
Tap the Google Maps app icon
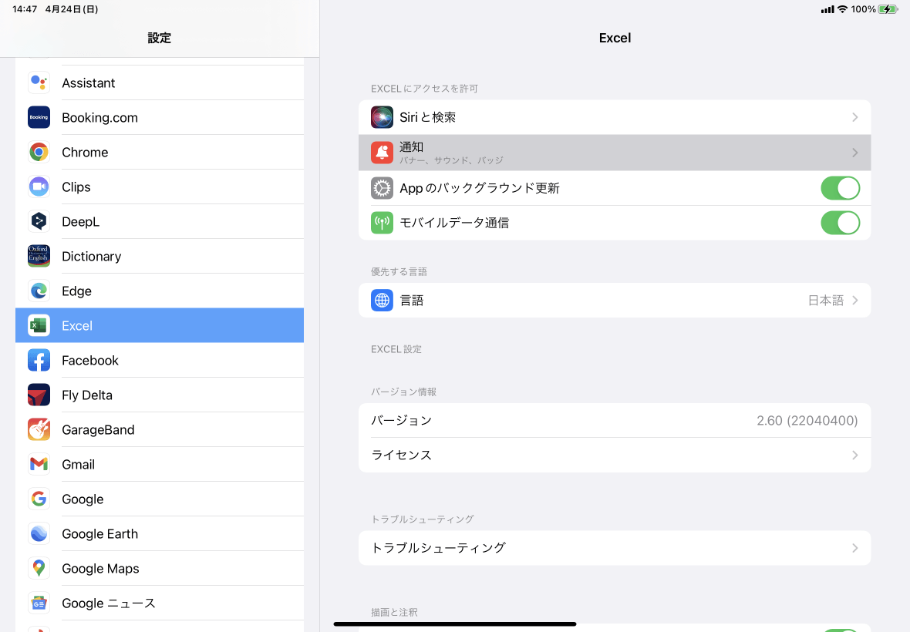(39, 569)
